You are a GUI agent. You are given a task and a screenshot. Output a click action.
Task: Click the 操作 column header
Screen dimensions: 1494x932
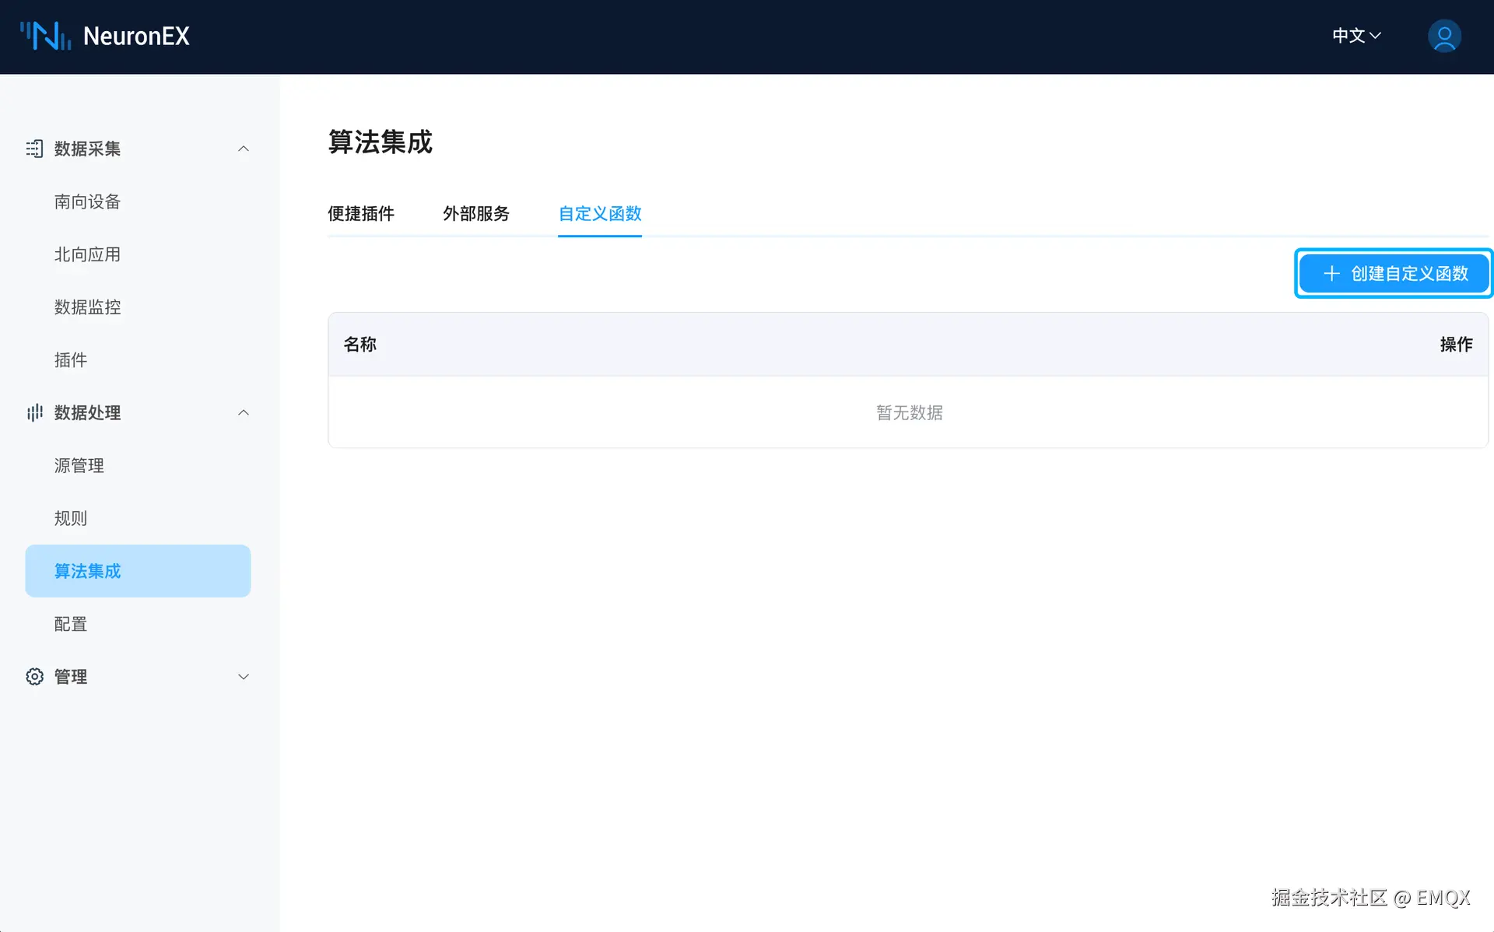tap(1456, 344)
